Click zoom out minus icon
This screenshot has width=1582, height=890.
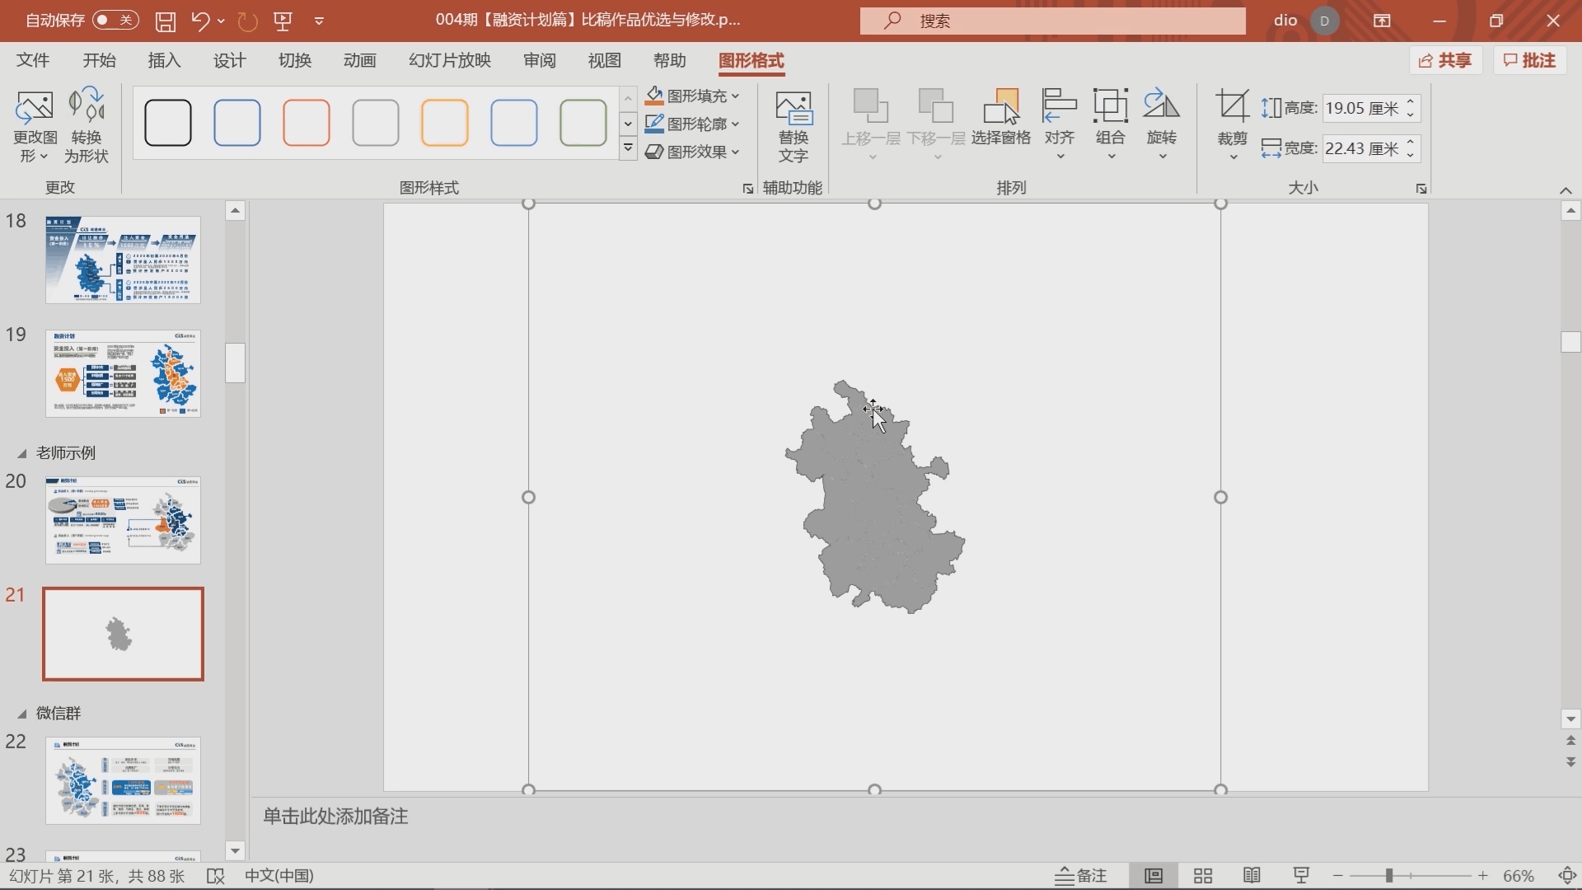tap(1337, 876)
